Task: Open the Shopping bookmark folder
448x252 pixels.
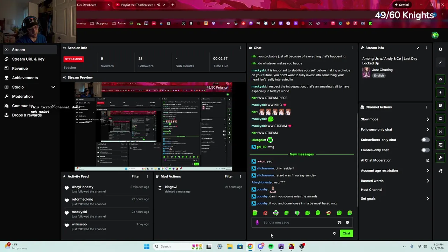Action: tap(99, 23)
